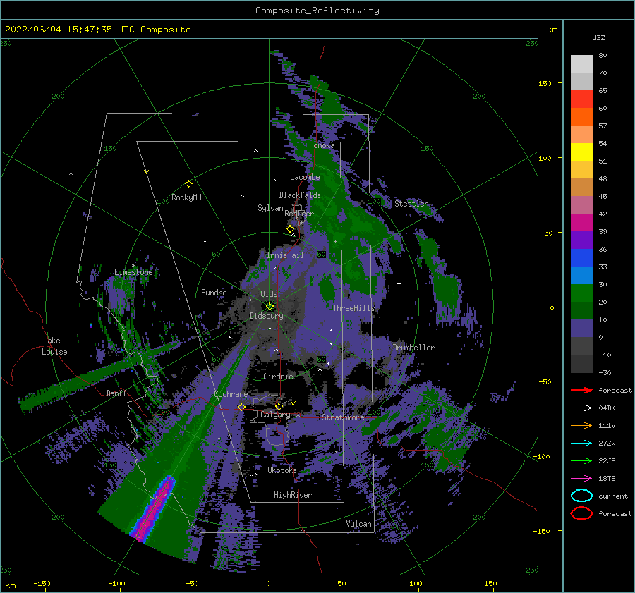This screenshot has height=593, width=635.
Task: Pick the gray 70-65 dBZ swatch
Action: point(581,81)
